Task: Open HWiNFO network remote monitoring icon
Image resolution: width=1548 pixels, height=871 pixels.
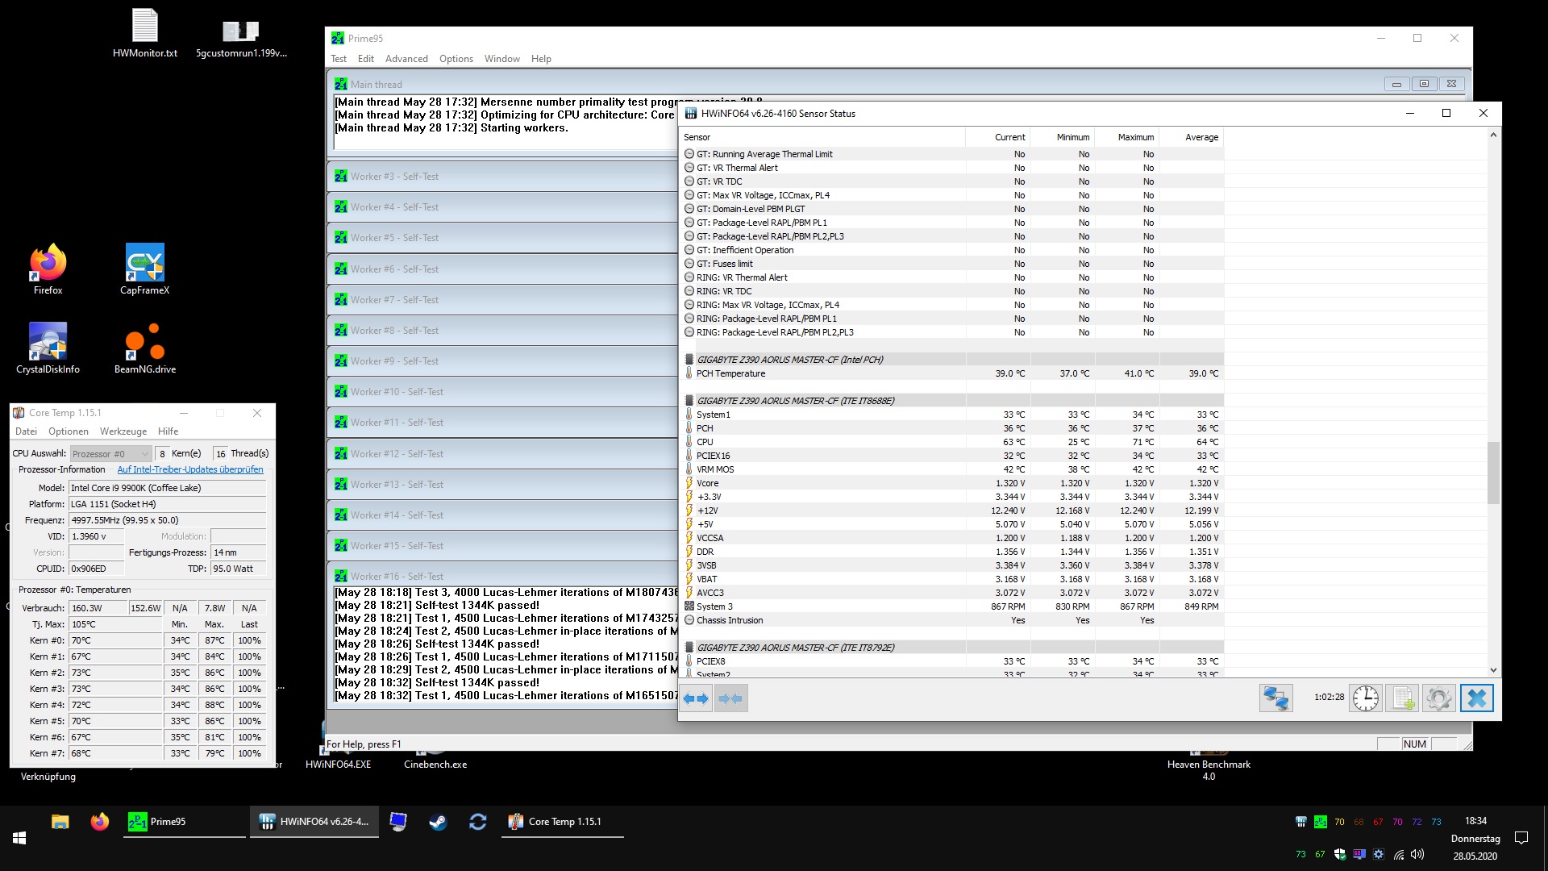Action: pyautogui.click(x=1276, y=698)
